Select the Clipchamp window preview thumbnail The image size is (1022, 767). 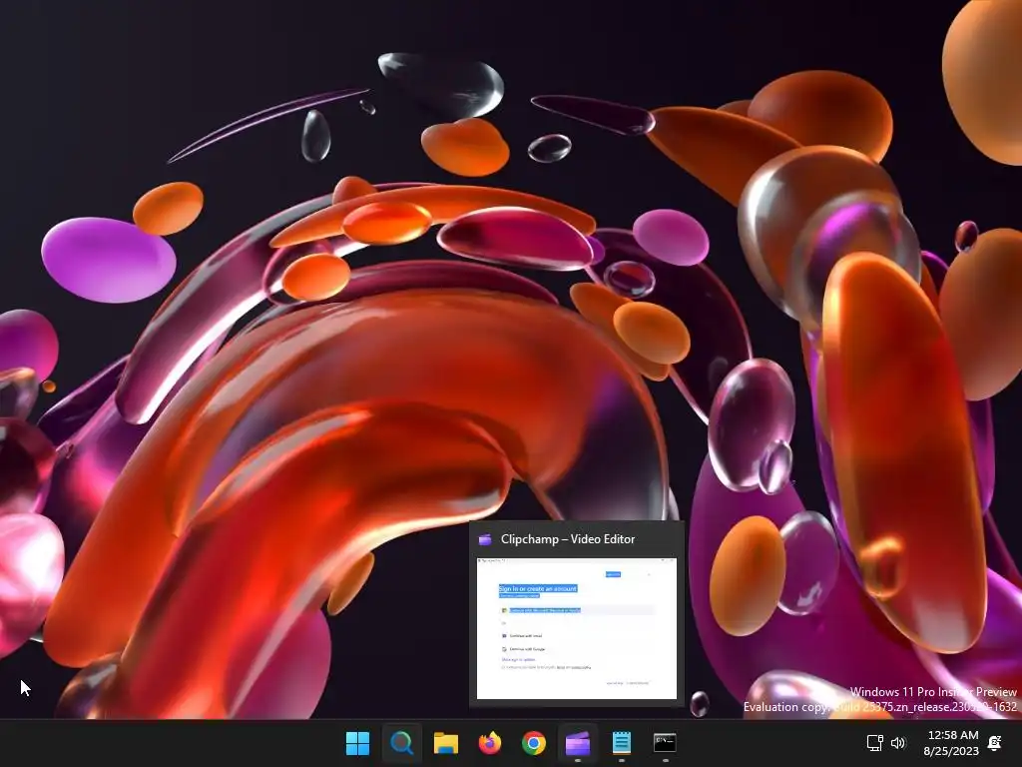click(577, 629)
